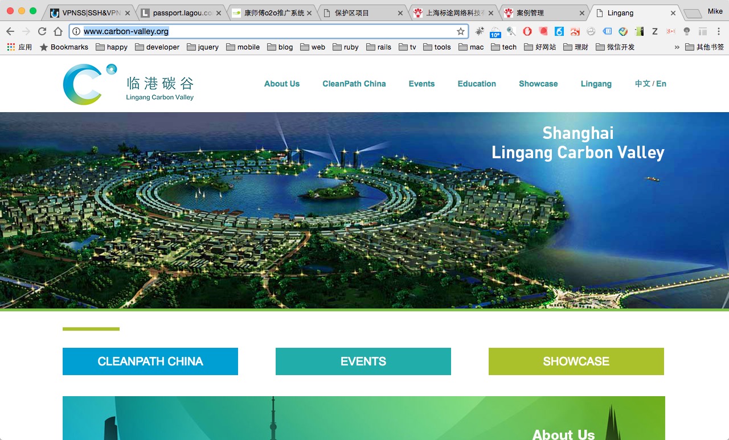Viewport: 729px width, 440px height.
Task: Expand the hidden bookmarks overflow chevron
Action: pyautogui.click(x=677, y=47)
